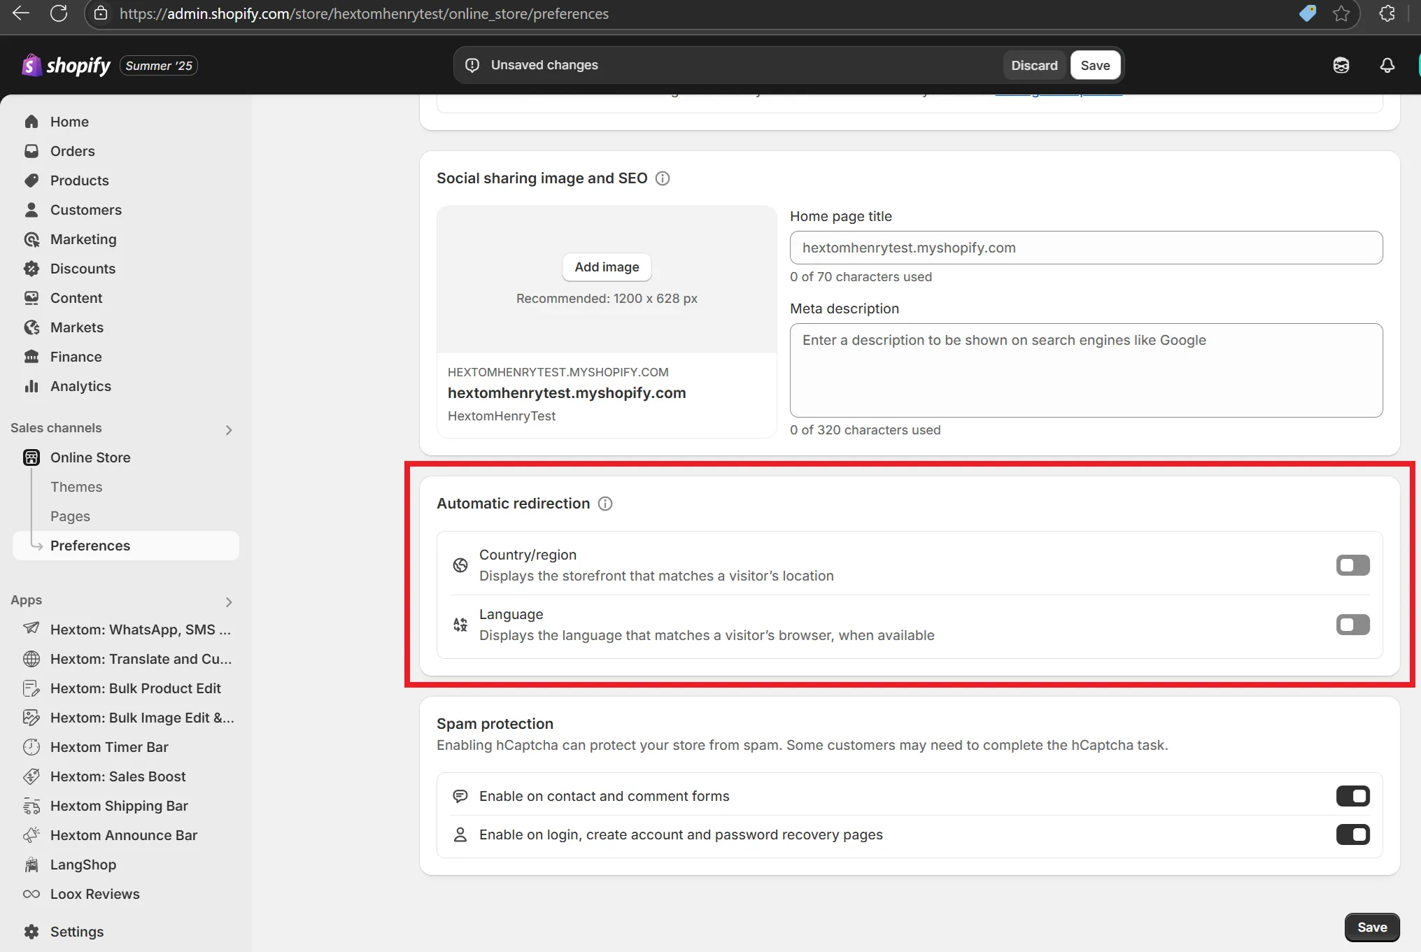Click the Loox Reviews infinity icon
This screenshot has width=1421, height=952.
tap(31, 894)
